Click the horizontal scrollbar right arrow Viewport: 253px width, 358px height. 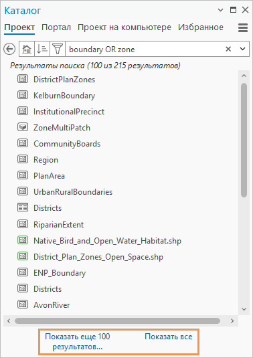point(232,321)
